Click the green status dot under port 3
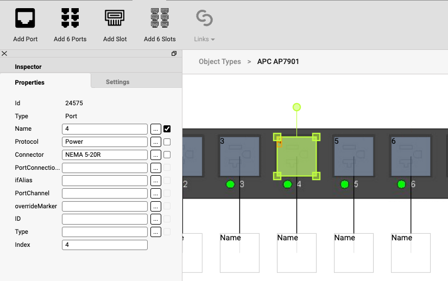 (230, 184)
